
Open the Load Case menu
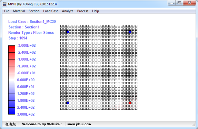point(51,11)
